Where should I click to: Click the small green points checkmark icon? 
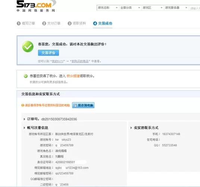[x=26, y=76]
